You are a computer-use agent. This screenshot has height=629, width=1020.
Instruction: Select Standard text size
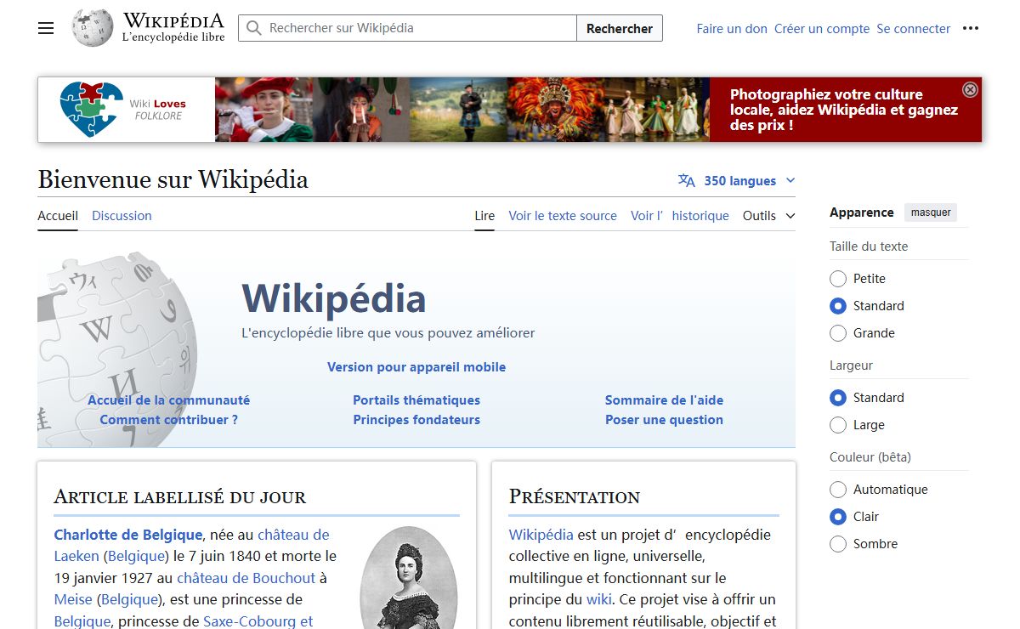tap(838, 306)
